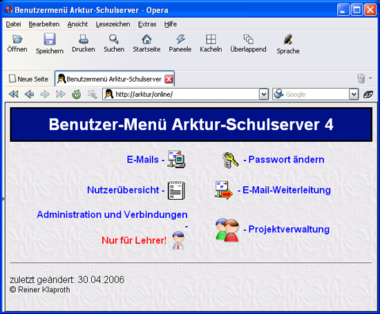Click the Neue Seite tab button
The image size is (380, 314).
(29, 79)
